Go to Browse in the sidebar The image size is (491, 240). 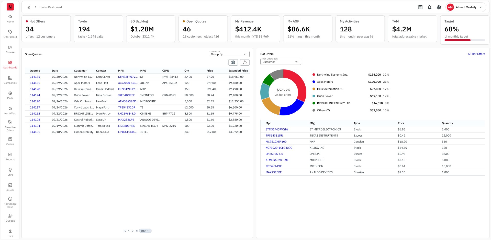10,50
